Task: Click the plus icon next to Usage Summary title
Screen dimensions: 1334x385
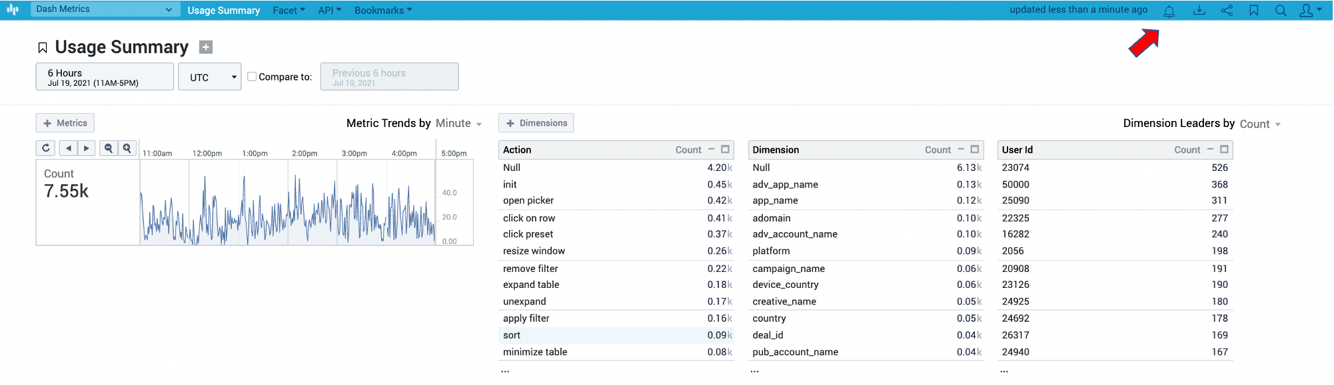Action: 206,47
